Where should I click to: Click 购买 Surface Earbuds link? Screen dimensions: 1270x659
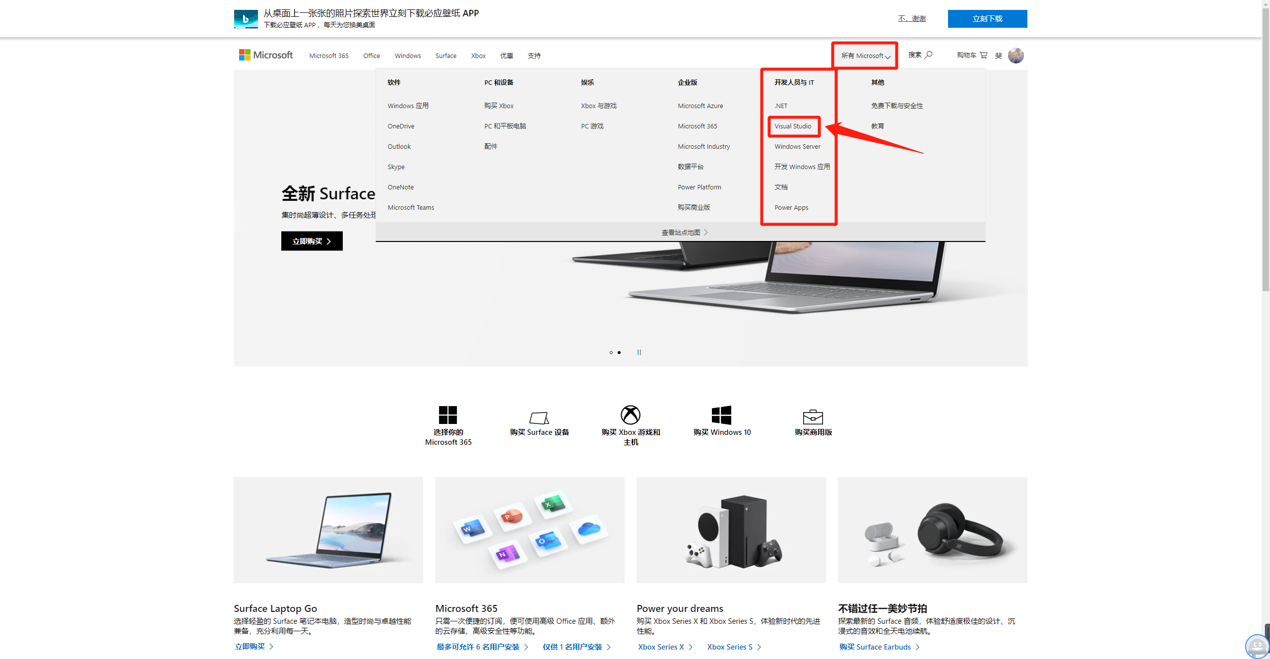coord(879,647)
